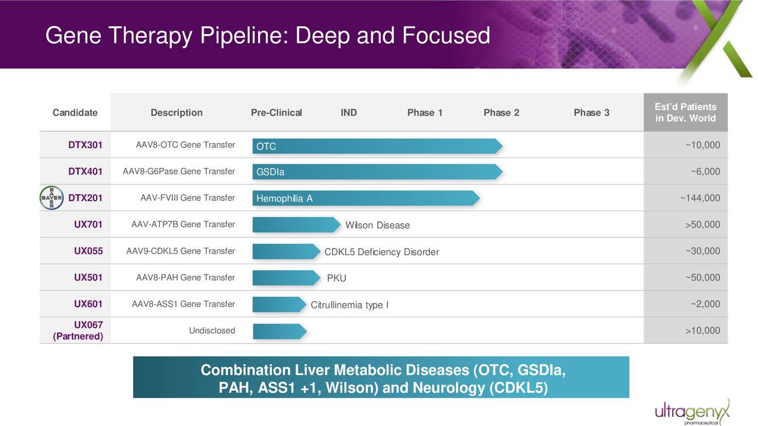Click the UX067 undisclosed progress arrow

(280, 331)
